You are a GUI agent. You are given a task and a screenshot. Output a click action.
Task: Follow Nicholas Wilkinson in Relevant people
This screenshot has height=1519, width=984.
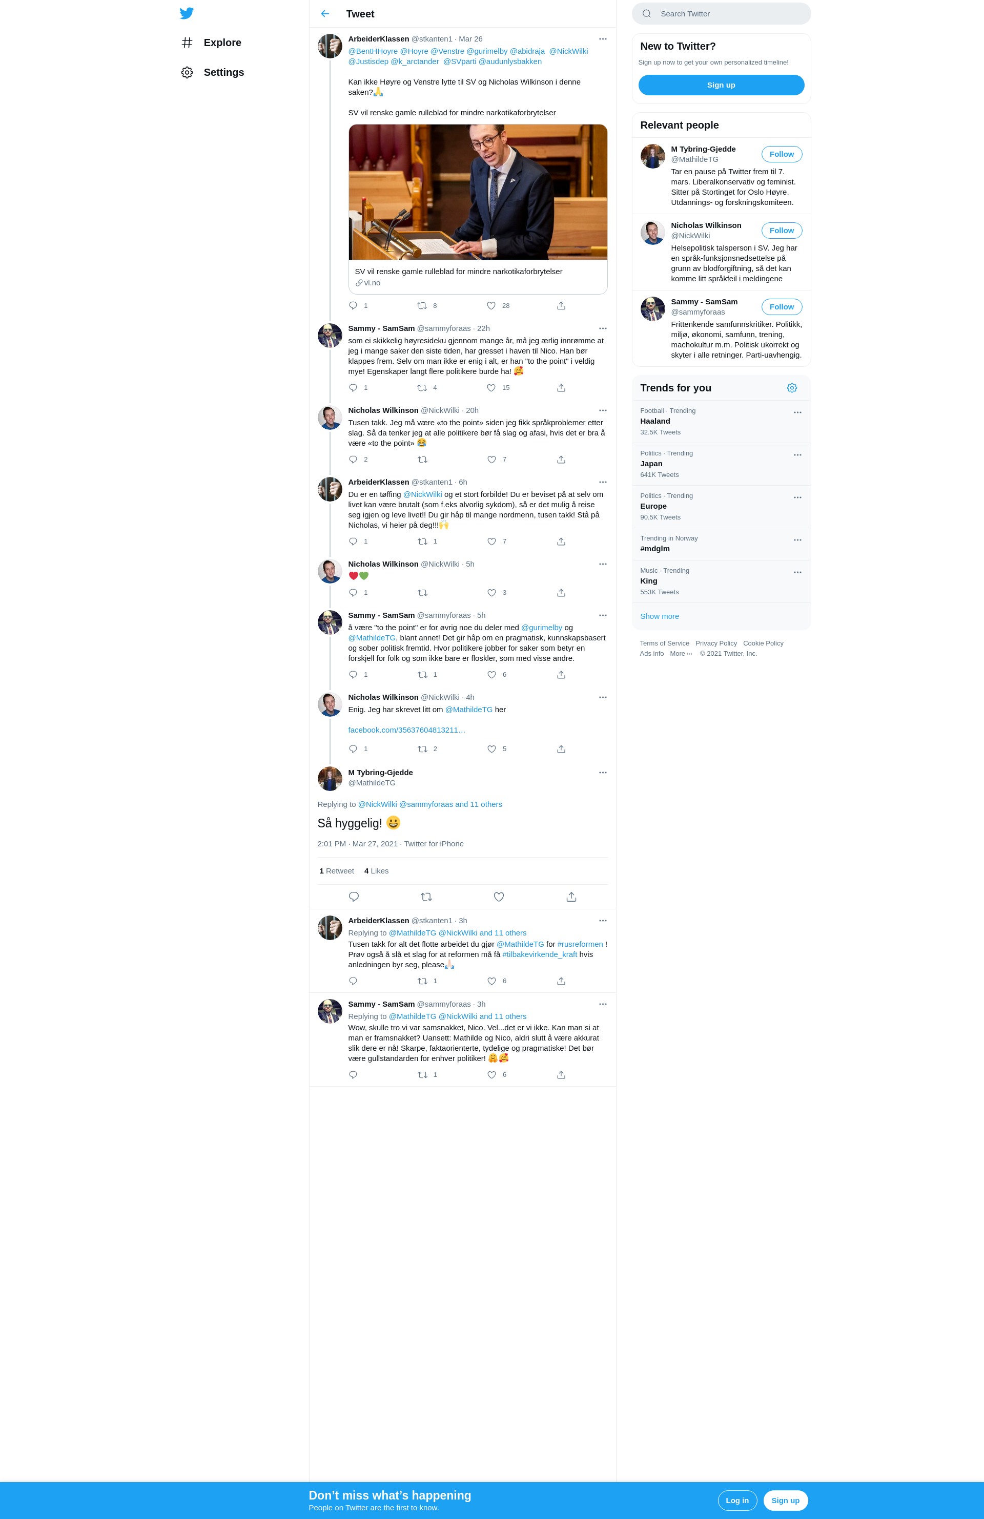tap(782, 231)
